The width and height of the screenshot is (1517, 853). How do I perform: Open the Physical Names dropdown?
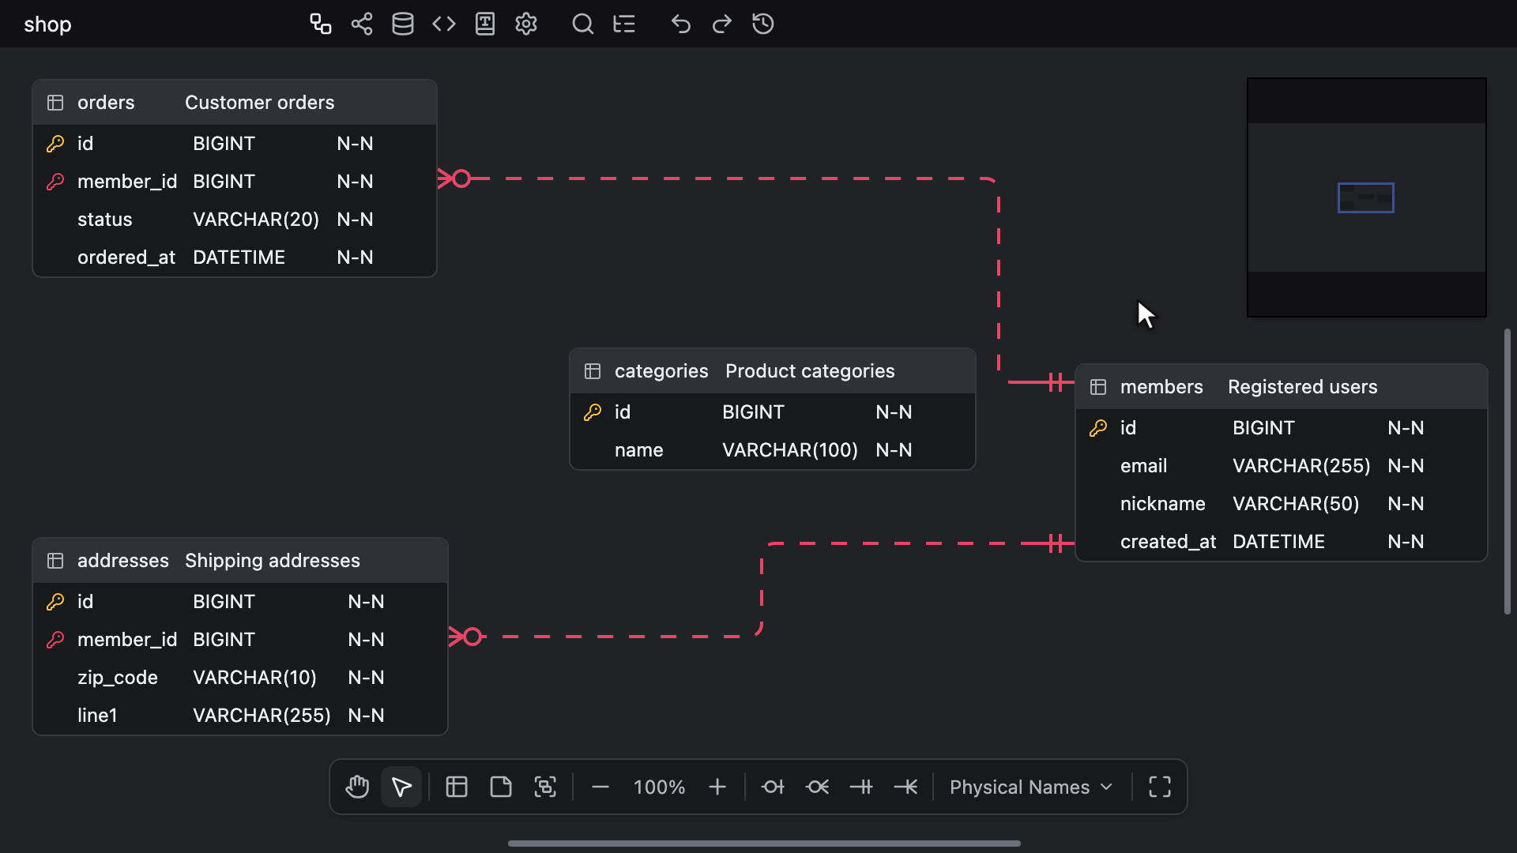click(x=1031, y=787)
